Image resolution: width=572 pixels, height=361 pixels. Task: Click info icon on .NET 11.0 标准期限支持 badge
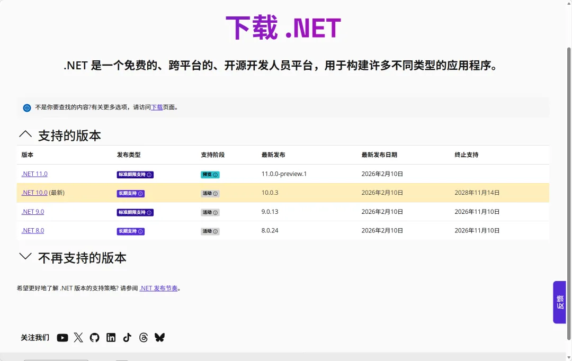point(149,175)
